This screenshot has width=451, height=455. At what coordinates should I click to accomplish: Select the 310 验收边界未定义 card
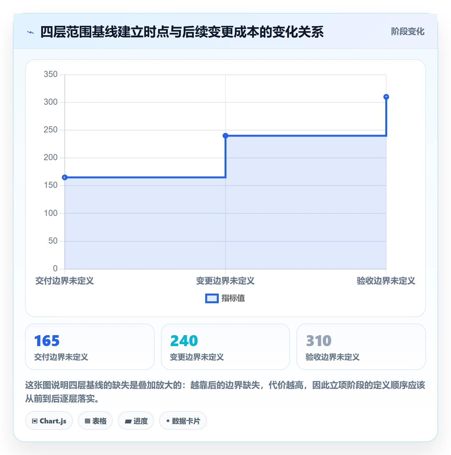click(361, 347)
